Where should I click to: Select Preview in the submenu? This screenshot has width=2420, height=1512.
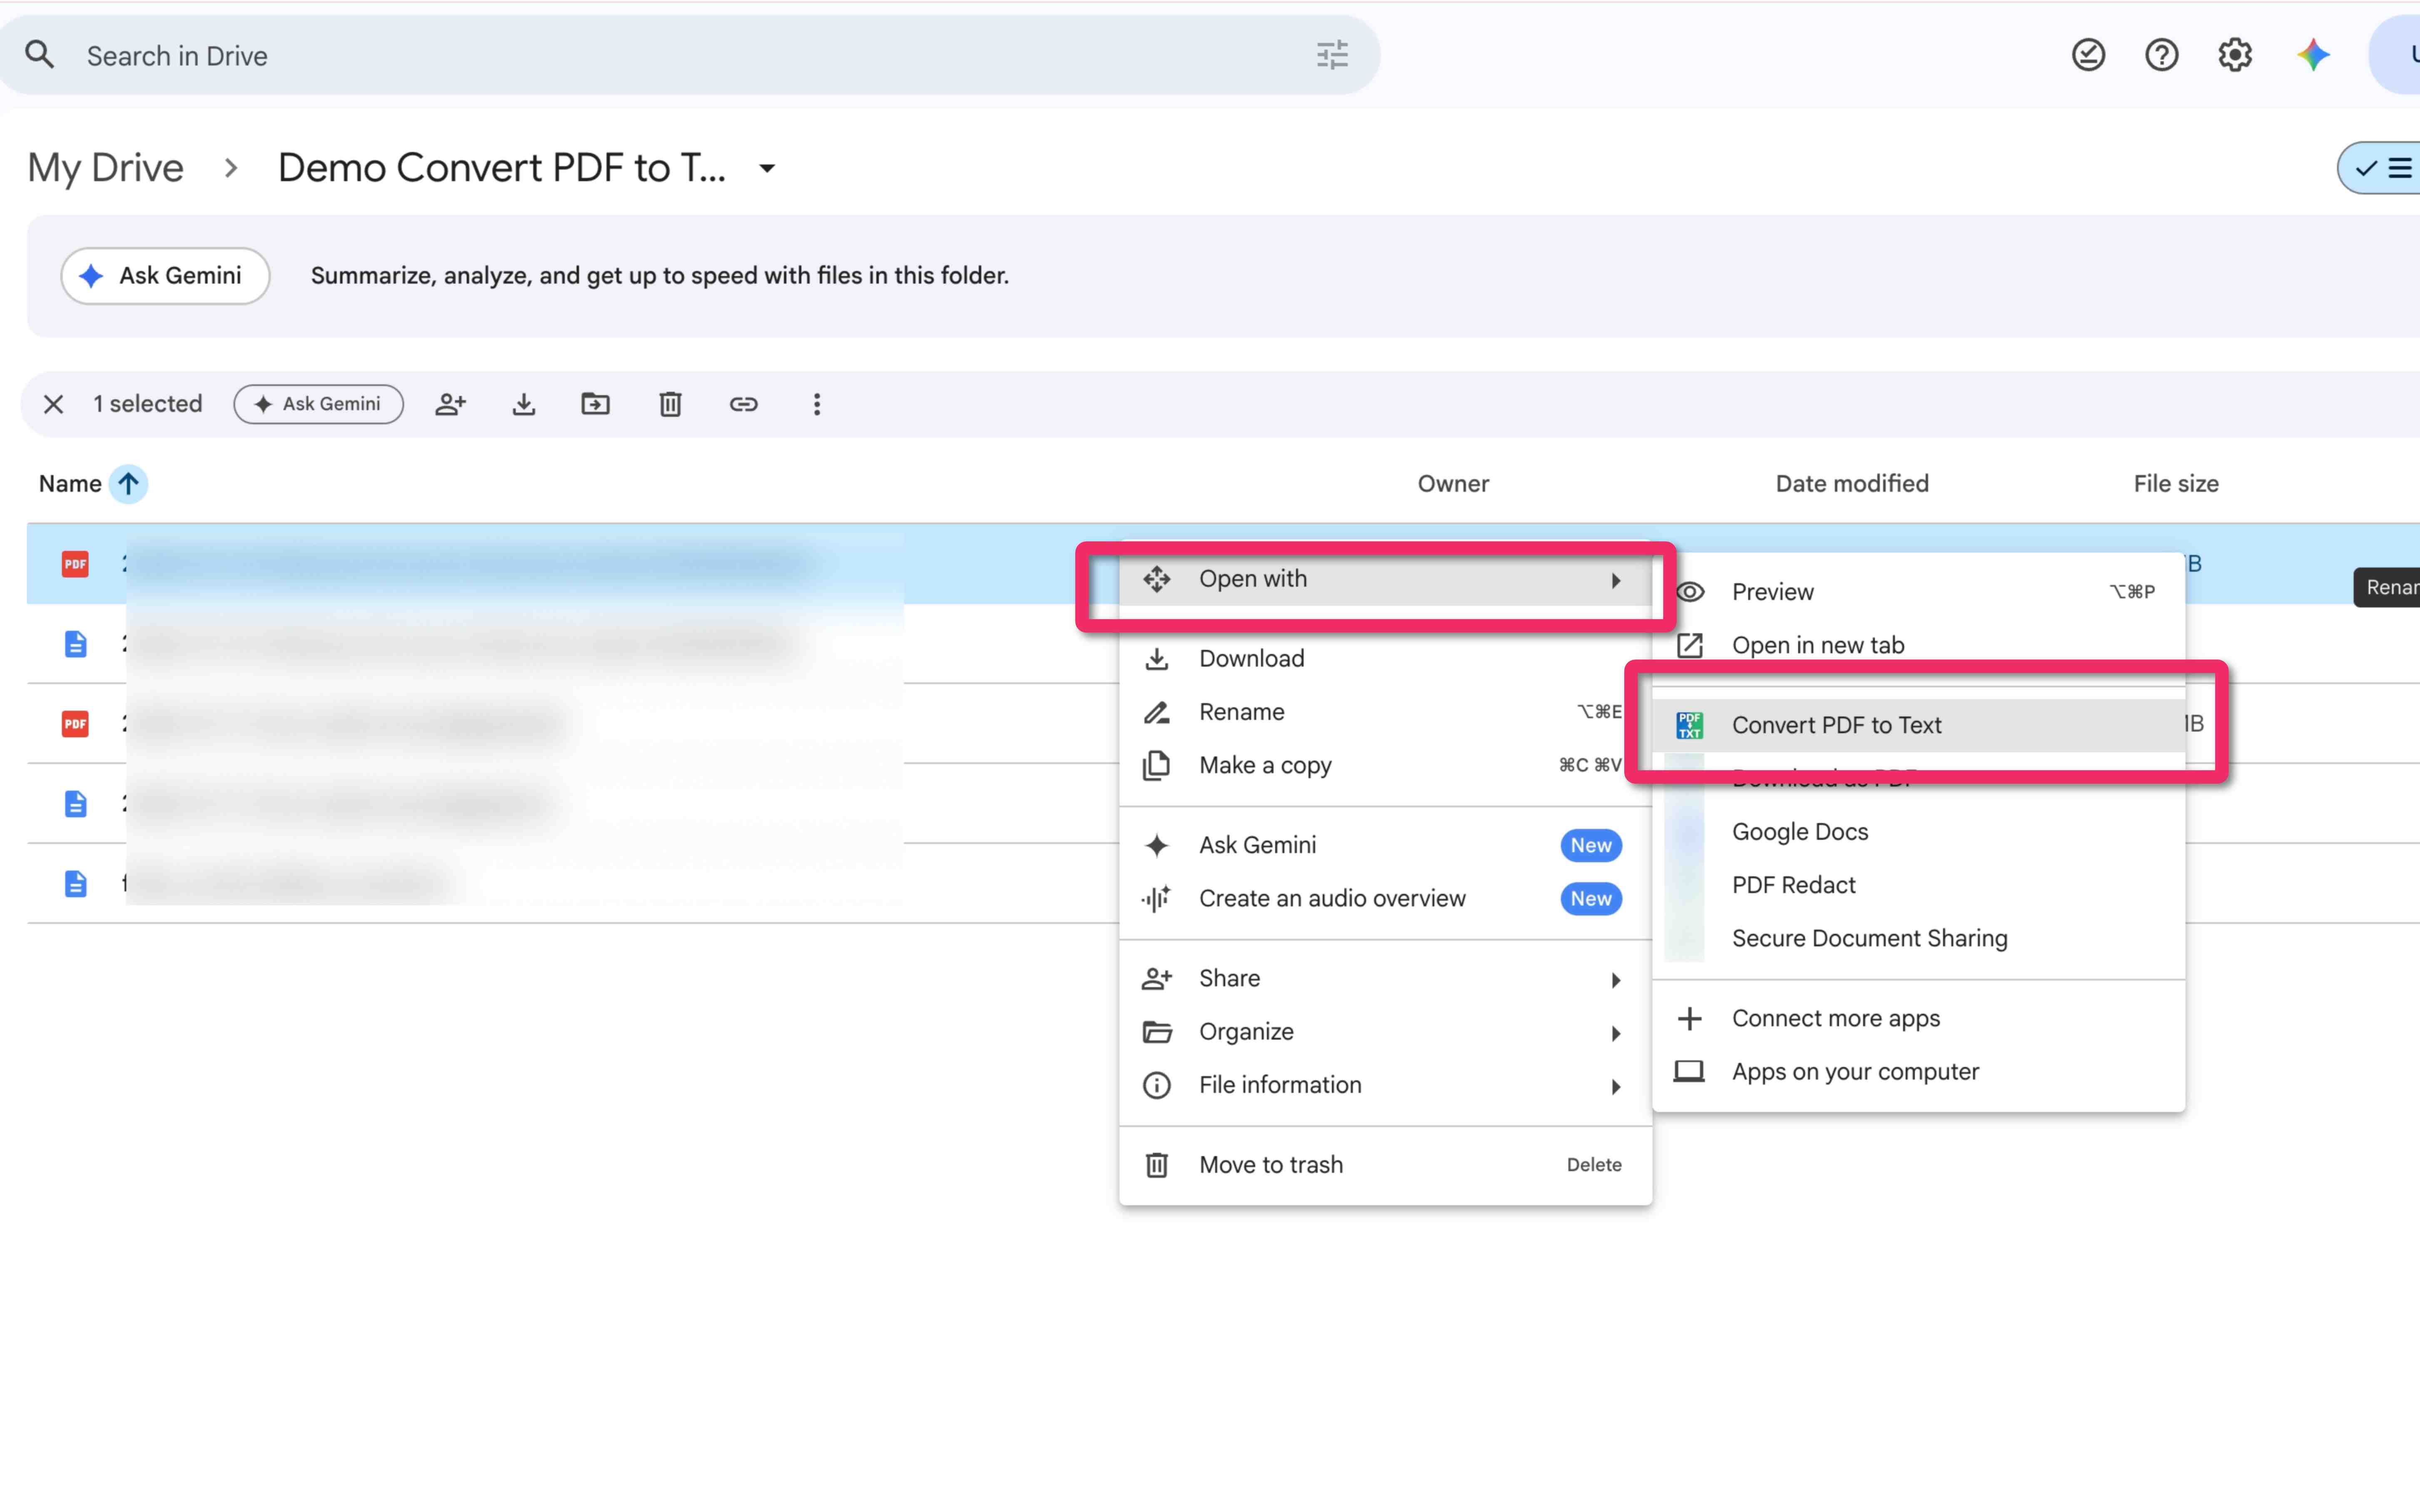(1918, 592)
